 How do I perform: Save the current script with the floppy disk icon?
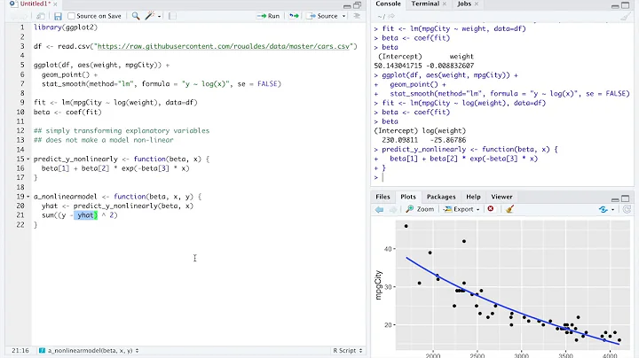point(58,16)
